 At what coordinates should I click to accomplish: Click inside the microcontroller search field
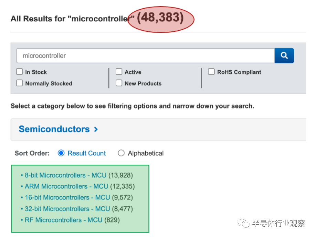click(103, 55)
